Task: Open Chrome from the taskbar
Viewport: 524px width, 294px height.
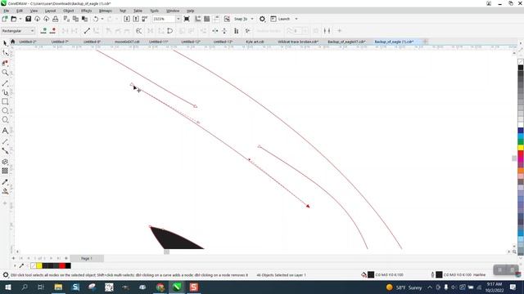Action: coord(160,287)
